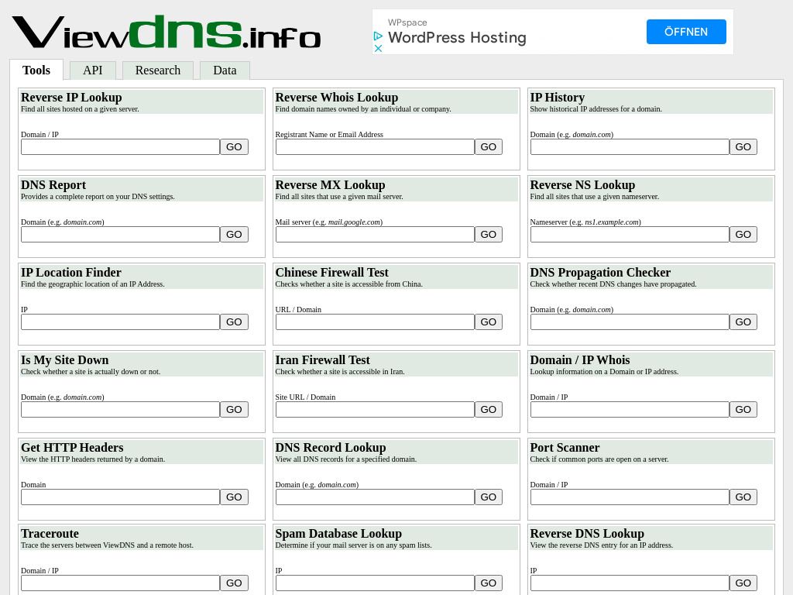Focus the DNS Report domain field
Screen dimensions: 793x595
[120, 234]
